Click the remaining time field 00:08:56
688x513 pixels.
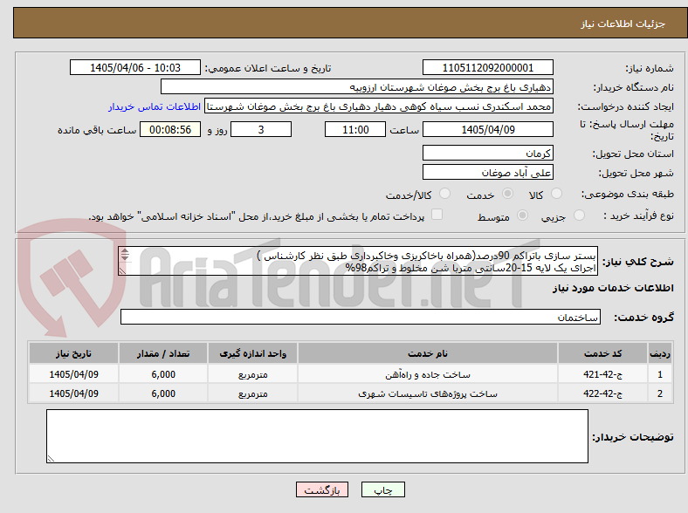170,129
